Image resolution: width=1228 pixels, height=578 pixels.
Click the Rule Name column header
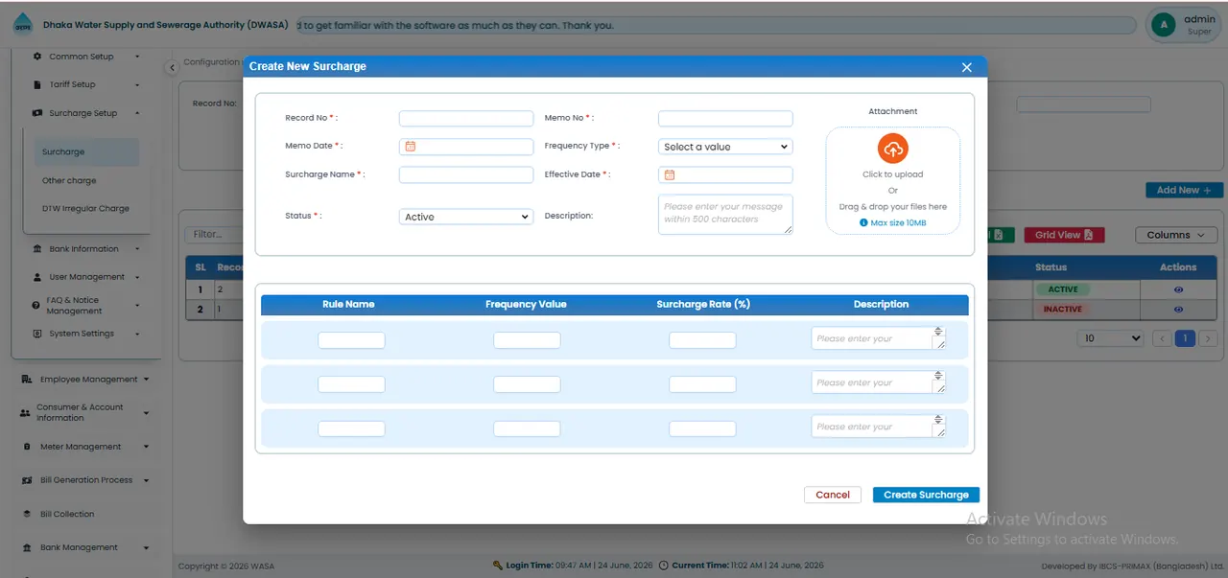pyautogui.click(x=348, y=304)
